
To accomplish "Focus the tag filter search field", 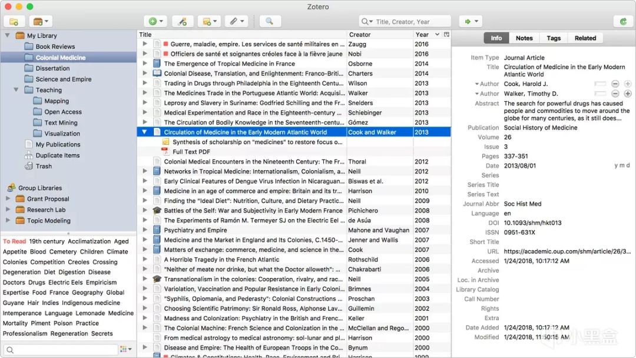I will [60, 349].
